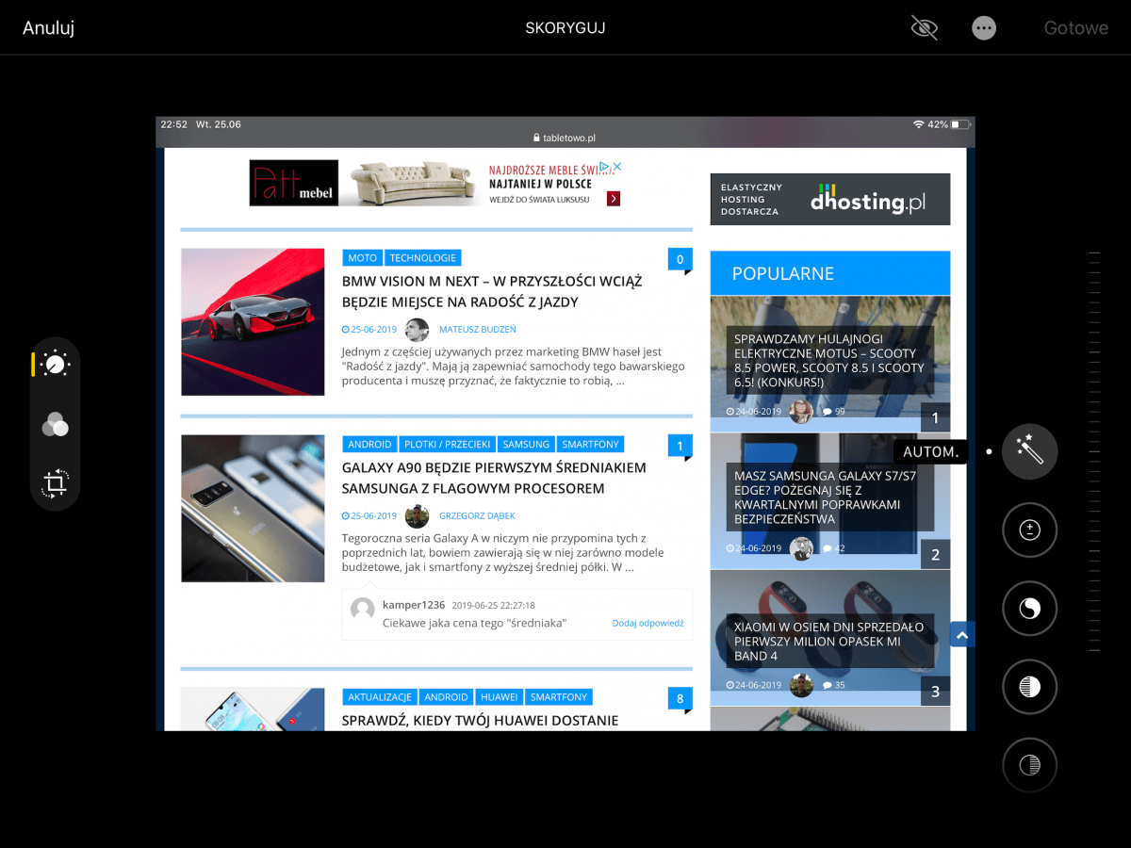Open Galaxy A90 article headline
Screen dimensions: 1131x848
494,478
